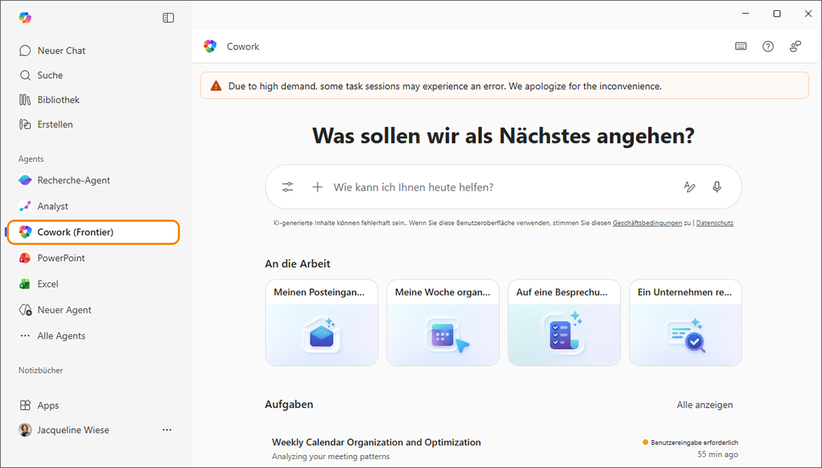Click the help question mark icon
Image resolution: width=822 pixels, height=468 pixels.
point(768,47)
